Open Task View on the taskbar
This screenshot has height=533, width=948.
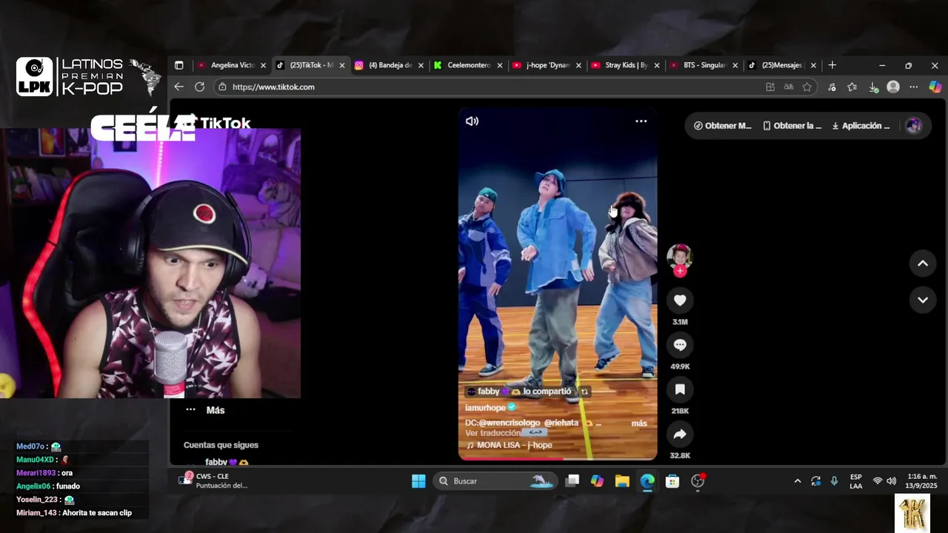(x=572, y=481)
